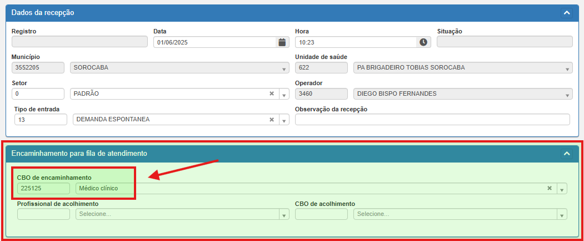Image resolution: width=584 pixels, height=241 pixels.
Task: Expand the CBO de encaminhamento dropdown
Action: [562, 189]
